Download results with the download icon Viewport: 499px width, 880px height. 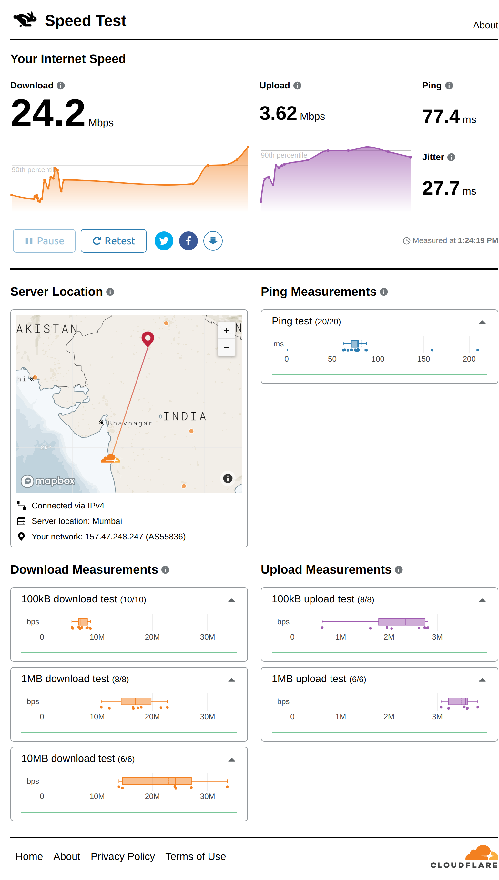213,241
